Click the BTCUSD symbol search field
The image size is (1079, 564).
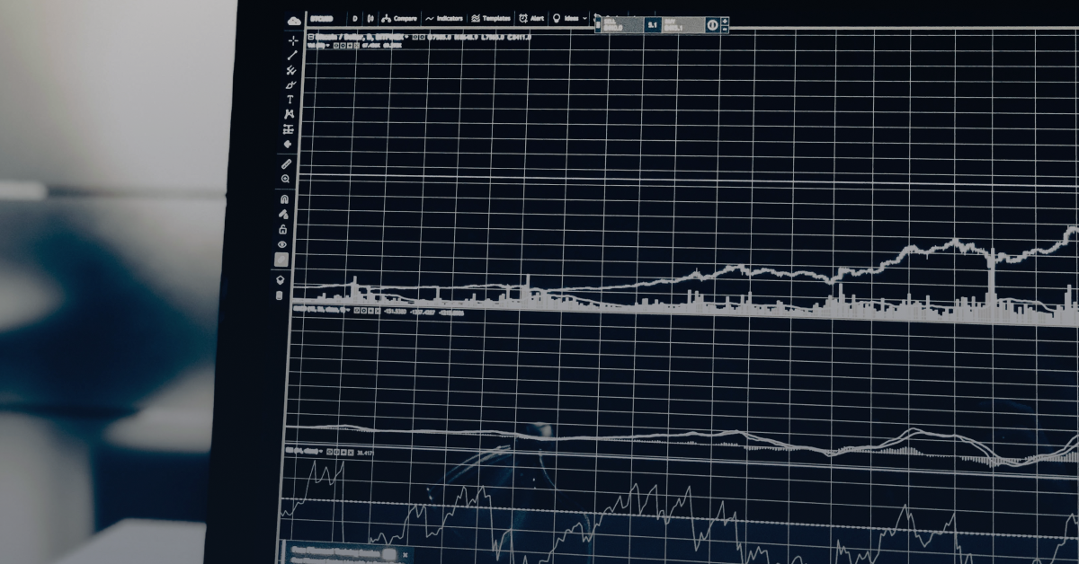tap(322, 18)
